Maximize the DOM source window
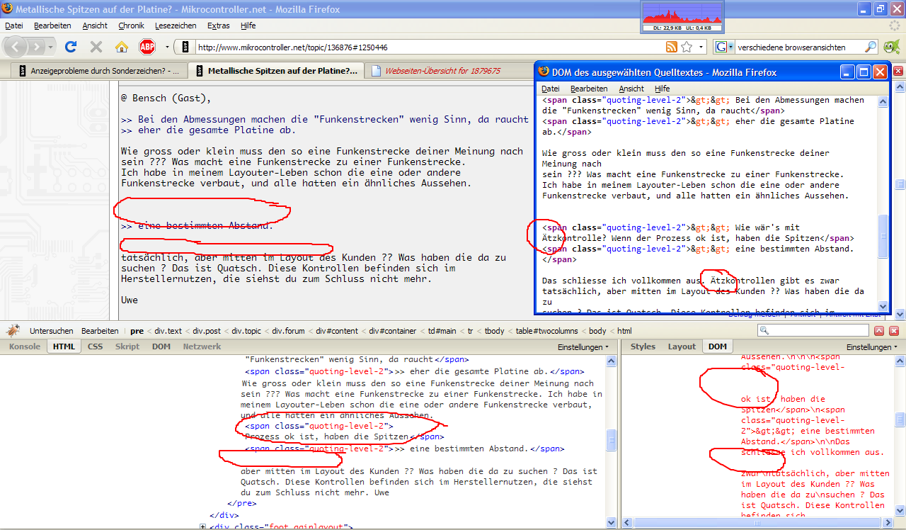 pos(864,72)
